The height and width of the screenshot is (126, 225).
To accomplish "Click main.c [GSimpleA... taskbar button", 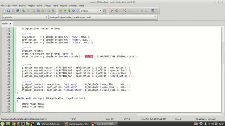I will tap(104, 124).
